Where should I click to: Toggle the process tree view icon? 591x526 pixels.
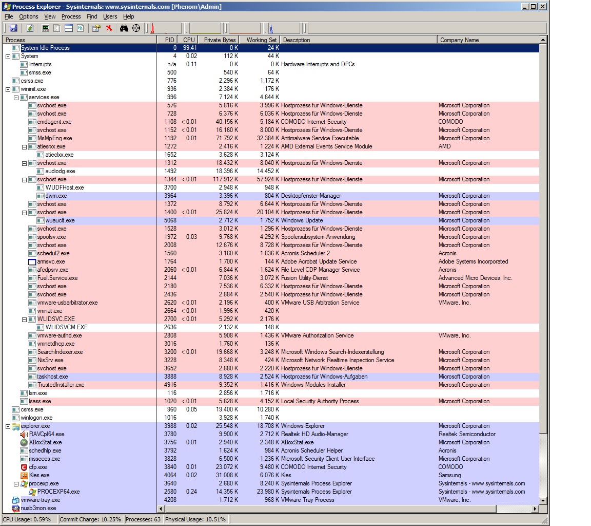tap(57, 28)
